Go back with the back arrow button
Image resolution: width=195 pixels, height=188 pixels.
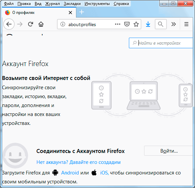click(x=9, y=24)
